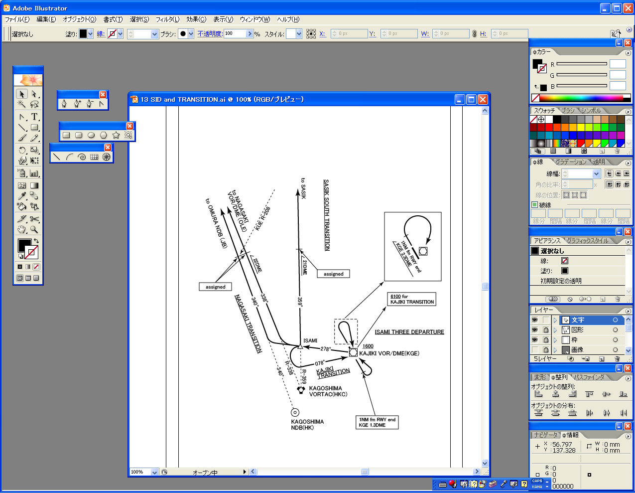Click the horizontal align left icon
The image size is (635, 493).
tap(538, 394)
